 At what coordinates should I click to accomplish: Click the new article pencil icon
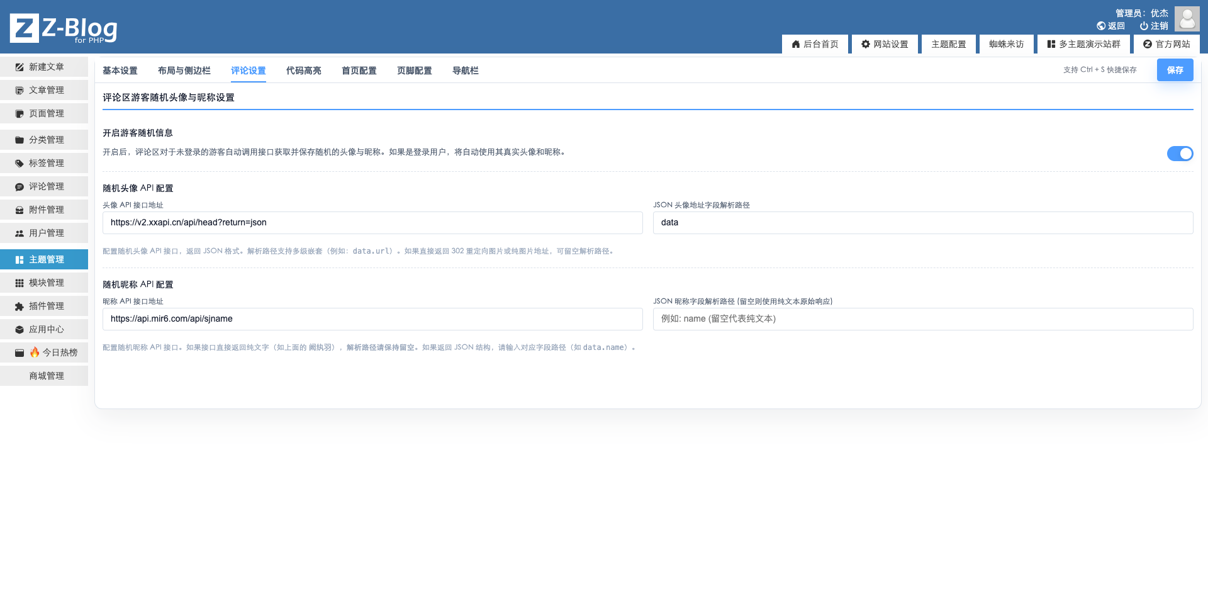20,67
